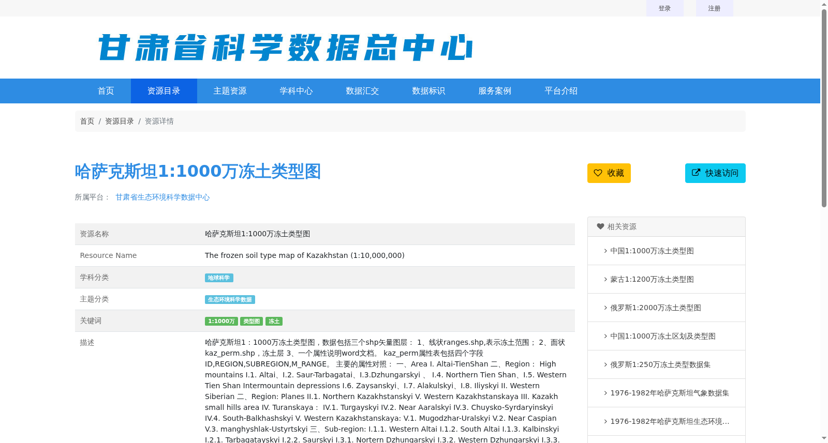The image size is (828, 443).
Task: Click the 冻土 keyword tag
Action: 274,322
